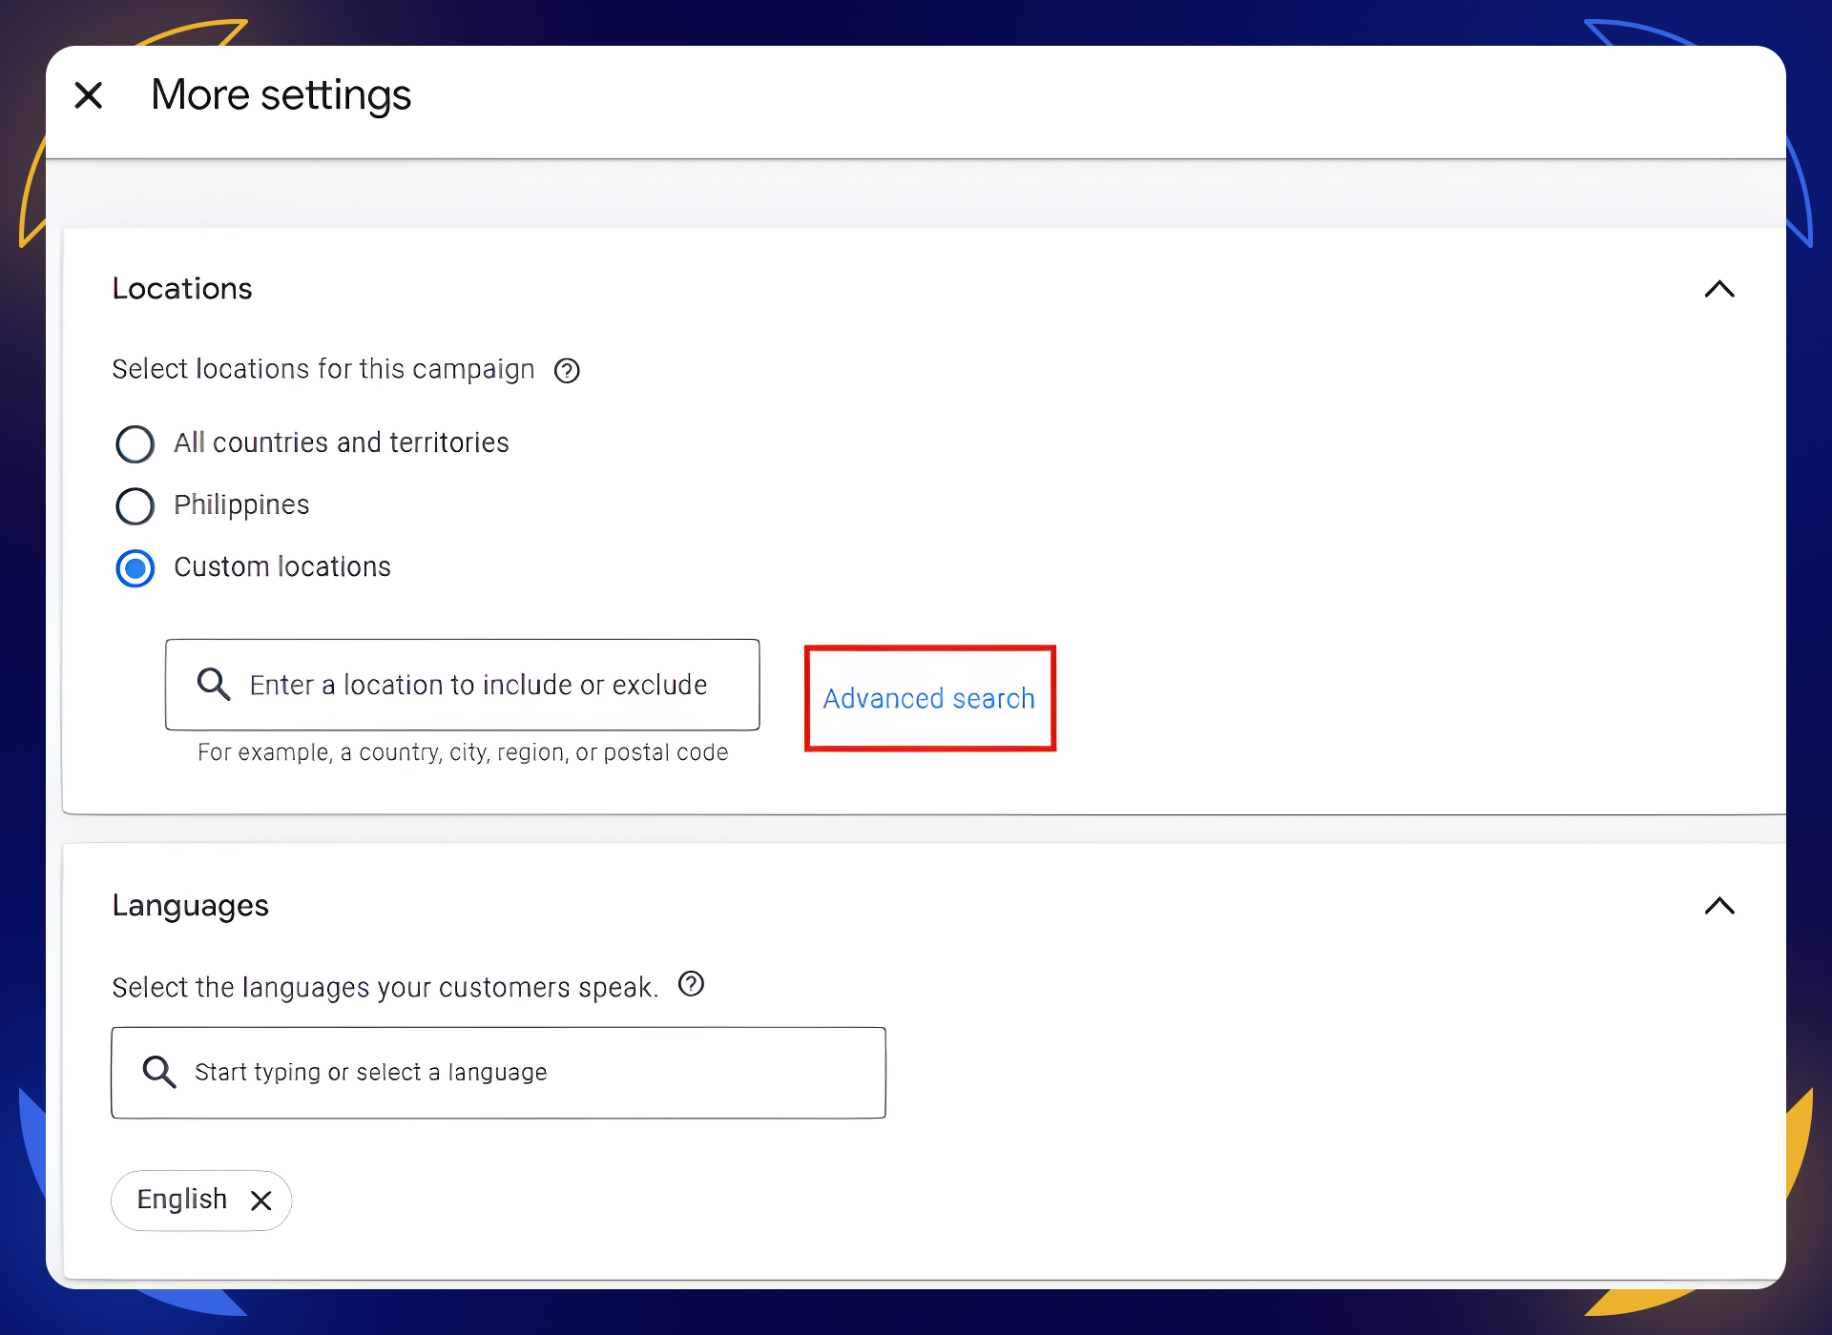Collapse the Languages section
1832x1335 pixels.
(x=1719, y=906)
